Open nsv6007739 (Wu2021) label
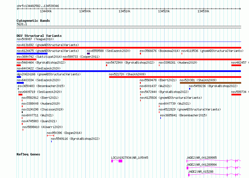Viewport: 249px width, 178px height. (x=175, y=104)
